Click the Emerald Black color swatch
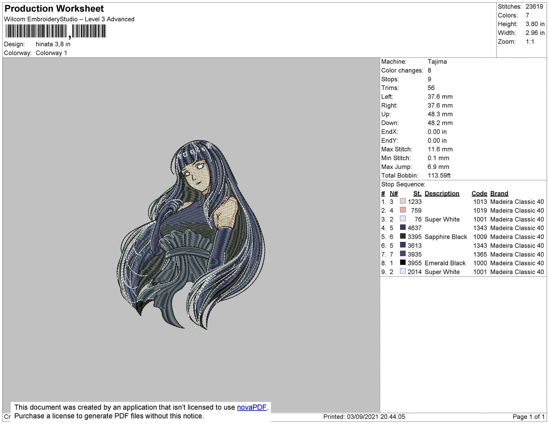The width and height of the screenshot is (549, 424). tap(403, 263)
